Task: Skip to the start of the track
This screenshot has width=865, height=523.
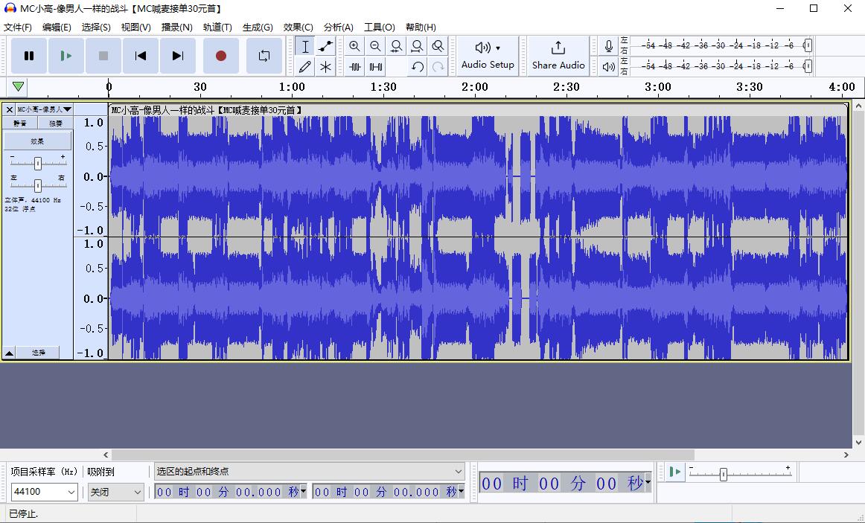Action: coord(141,56)
